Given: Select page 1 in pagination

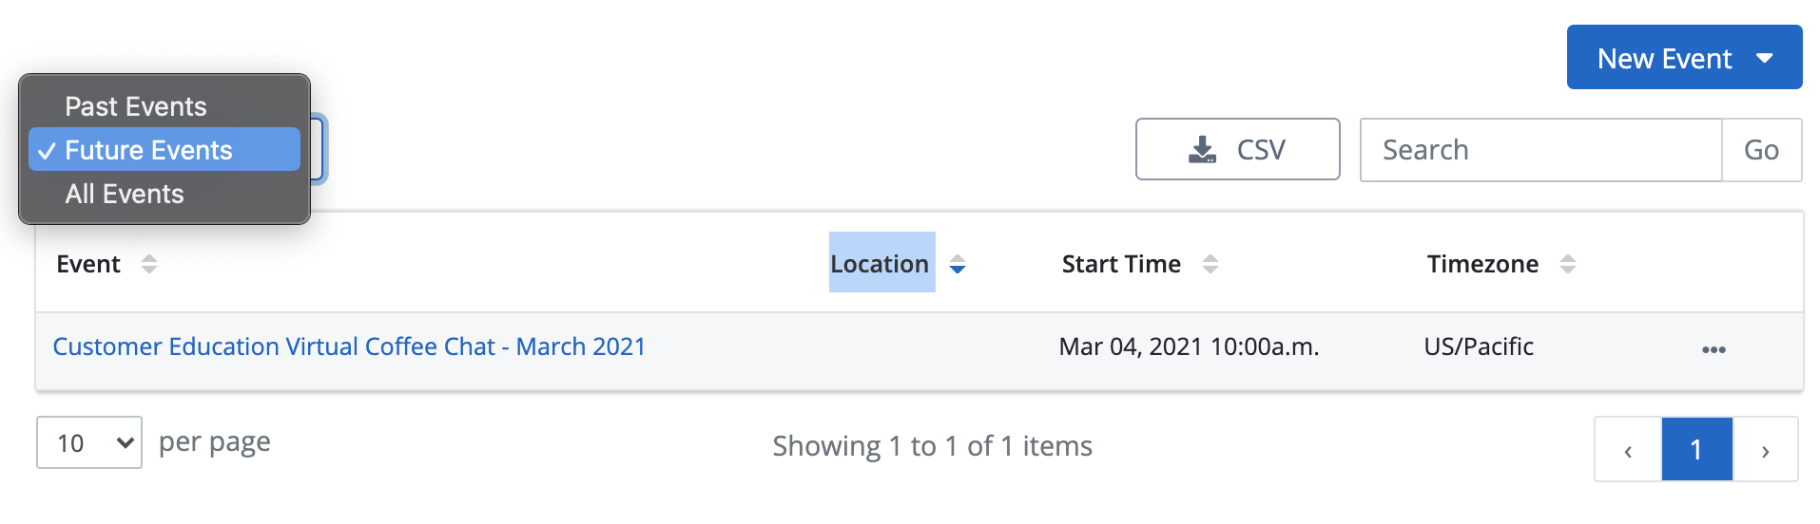Looking at the screenshot, I should 1696,450.
